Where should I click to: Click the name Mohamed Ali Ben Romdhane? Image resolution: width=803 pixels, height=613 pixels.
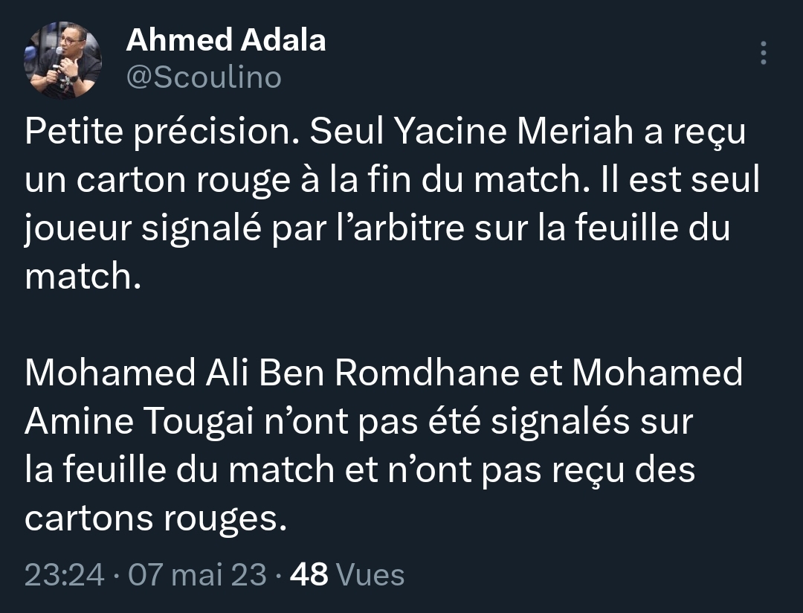pos(272,372)
